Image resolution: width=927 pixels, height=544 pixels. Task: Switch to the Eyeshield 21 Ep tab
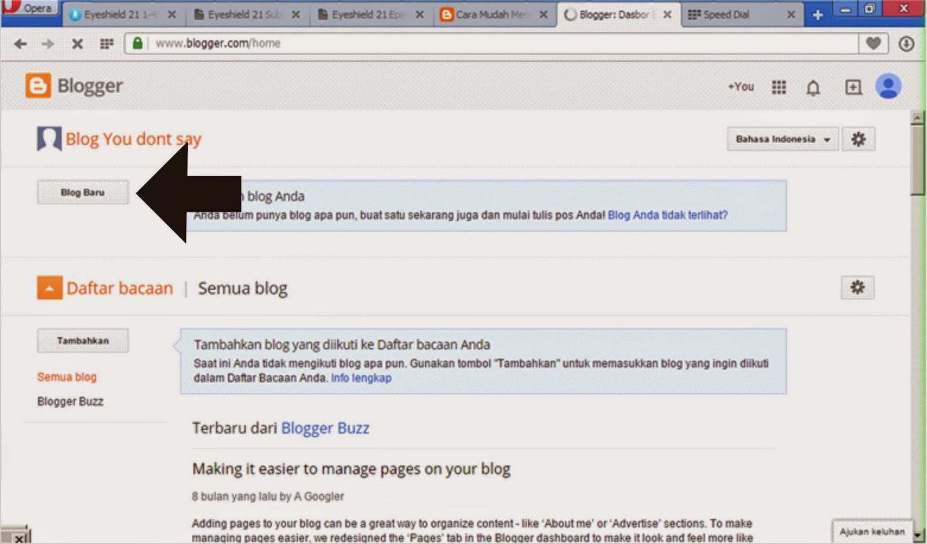tap(370, 14)
